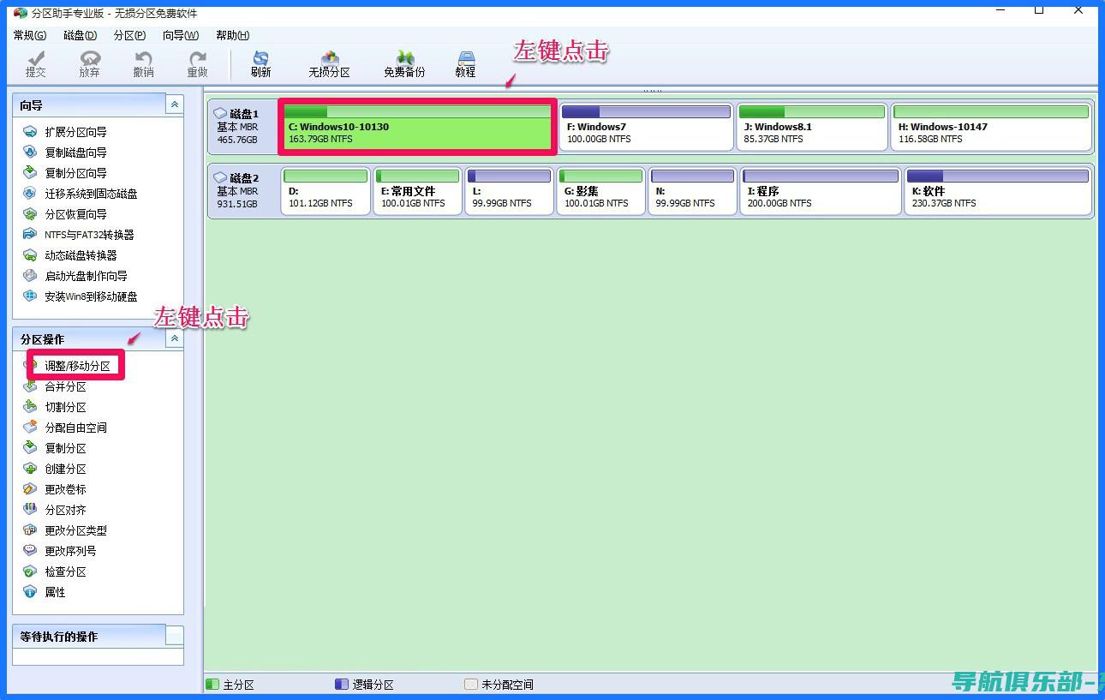1105x700 pixels.
Task: Select the 分区对齐 operation
Action: click(55, 510)
